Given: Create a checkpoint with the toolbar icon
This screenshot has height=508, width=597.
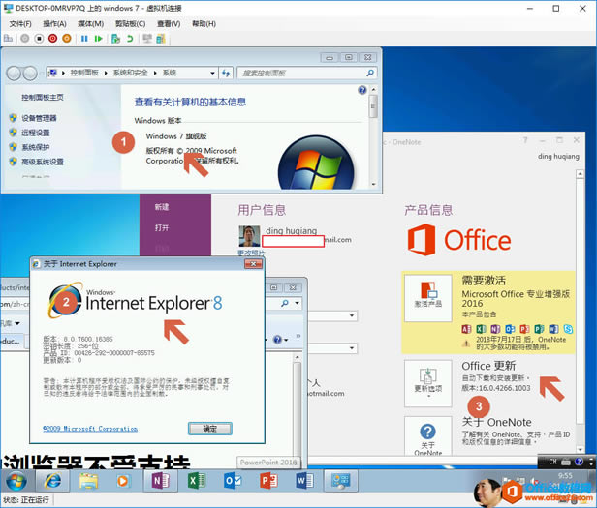Looking at the screenshot, I should (x=115, y=39).
